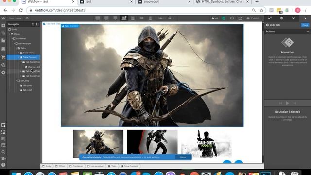Open the export code icon
Viewport: 311px width, 175px height.
point(232,18)
